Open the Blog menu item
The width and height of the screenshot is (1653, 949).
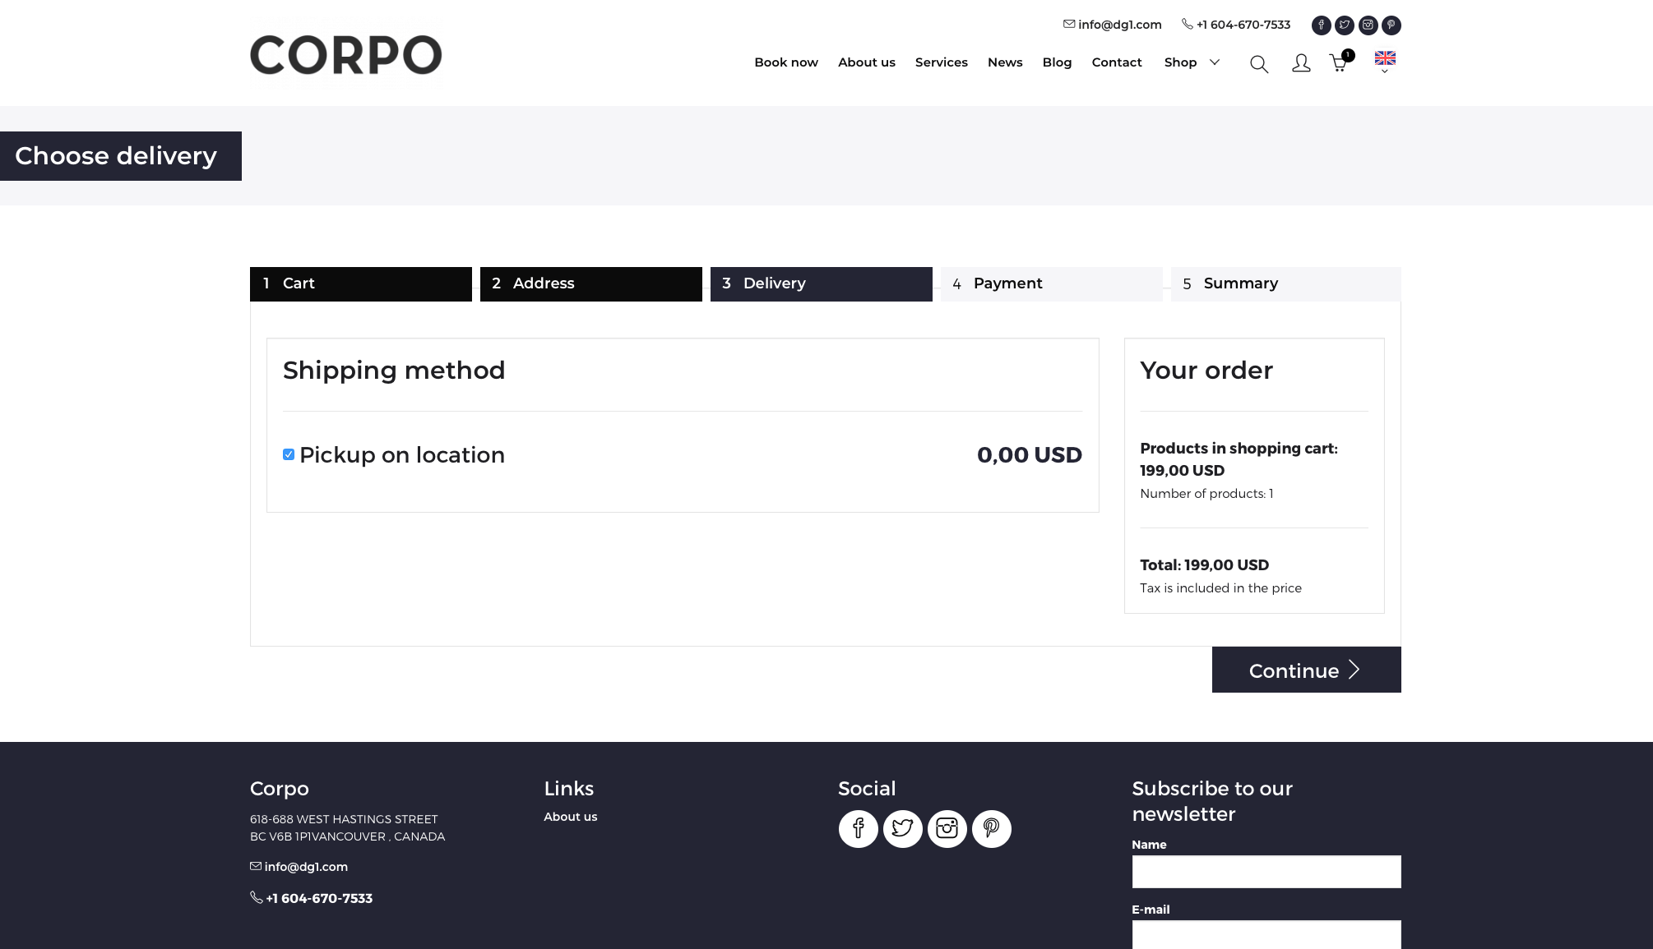(1057, 62)
